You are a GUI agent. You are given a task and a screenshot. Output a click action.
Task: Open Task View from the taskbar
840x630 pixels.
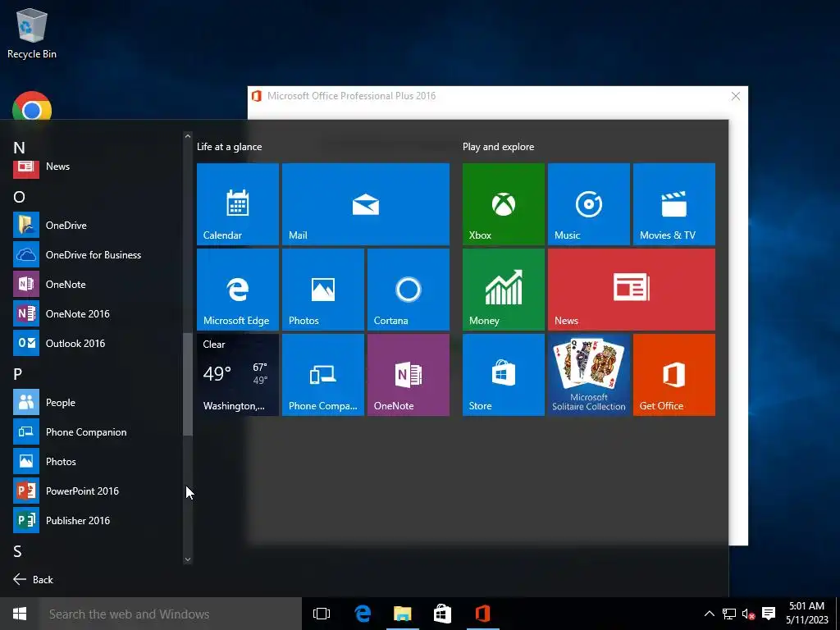point(322,614)
